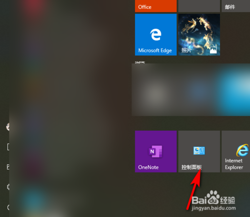Open the Pictures icon in Start sidebar

click(8, 167)
